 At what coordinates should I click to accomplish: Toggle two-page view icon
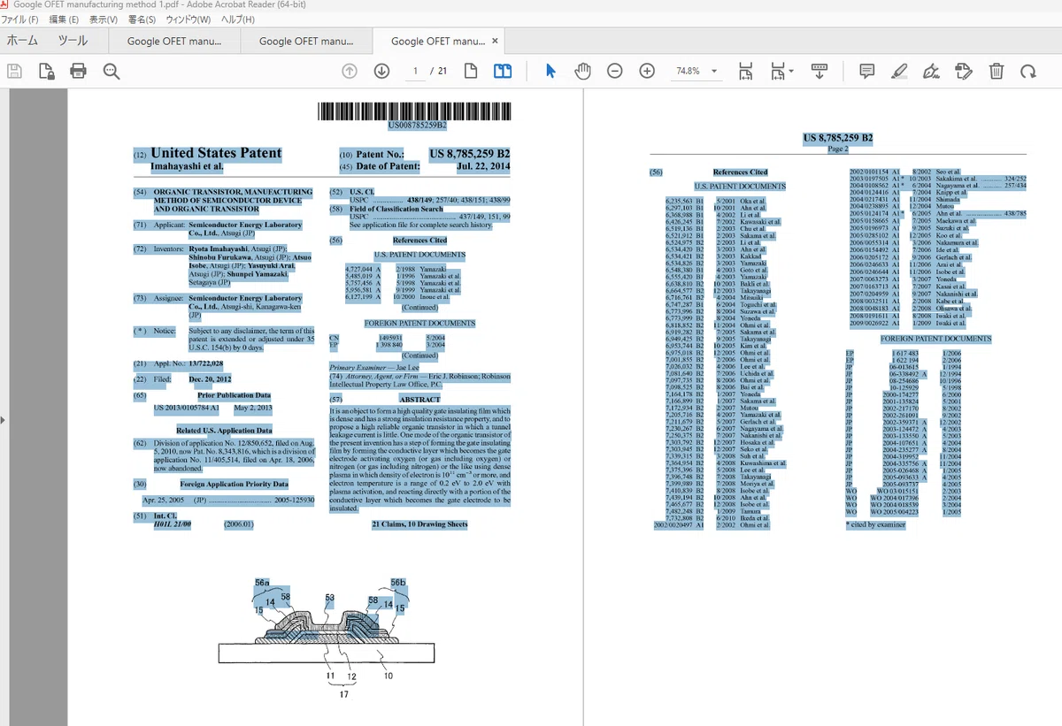coord(503,71)
